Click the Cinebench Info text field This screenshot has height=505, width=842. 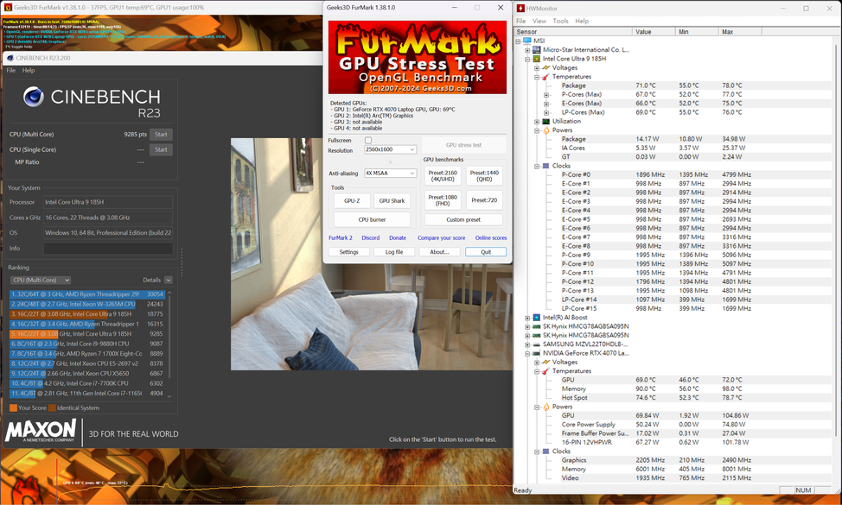coord(108,249)
